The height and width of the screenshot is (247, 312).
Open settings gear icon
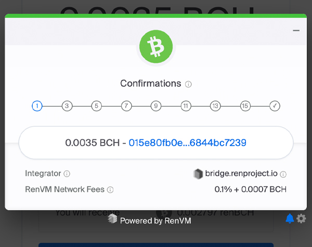click(301, 218)
